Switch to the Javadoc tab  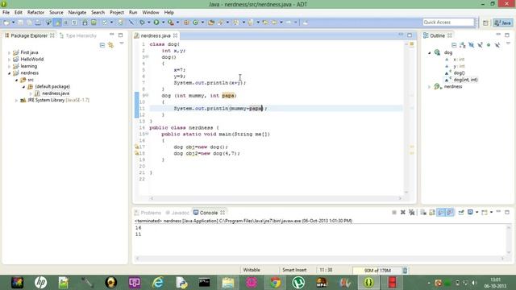(177, 213)
